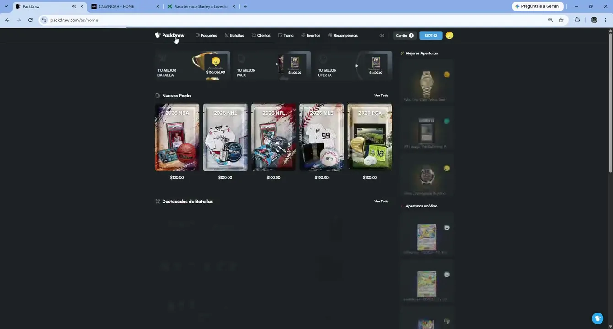Viewport: 613px width, 329px height.
Task: Click the $100.00 price under 2026 NBA
Action: point(177,177)
